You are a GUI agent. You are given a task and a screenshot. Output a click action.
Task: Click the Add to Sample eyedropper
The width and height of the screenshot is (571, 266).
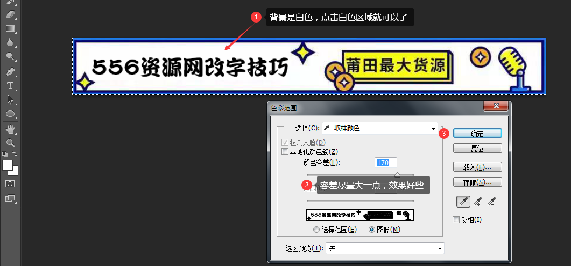(x=476, y=202)
